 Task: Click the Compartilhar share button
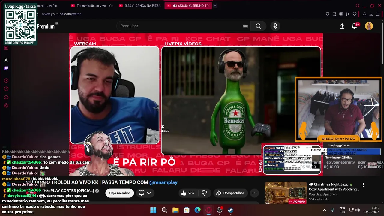(x=230, y=193)
